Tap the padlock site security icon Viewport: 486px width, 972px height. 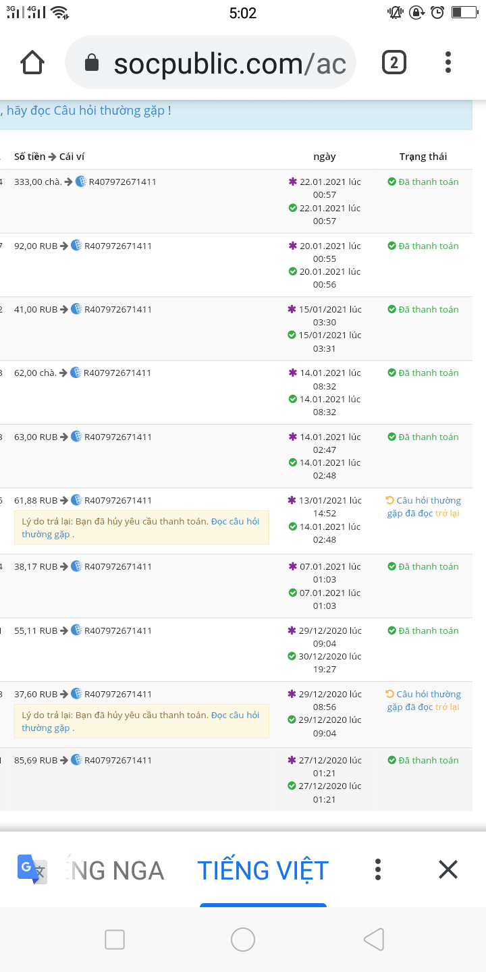tap(92, 63)
